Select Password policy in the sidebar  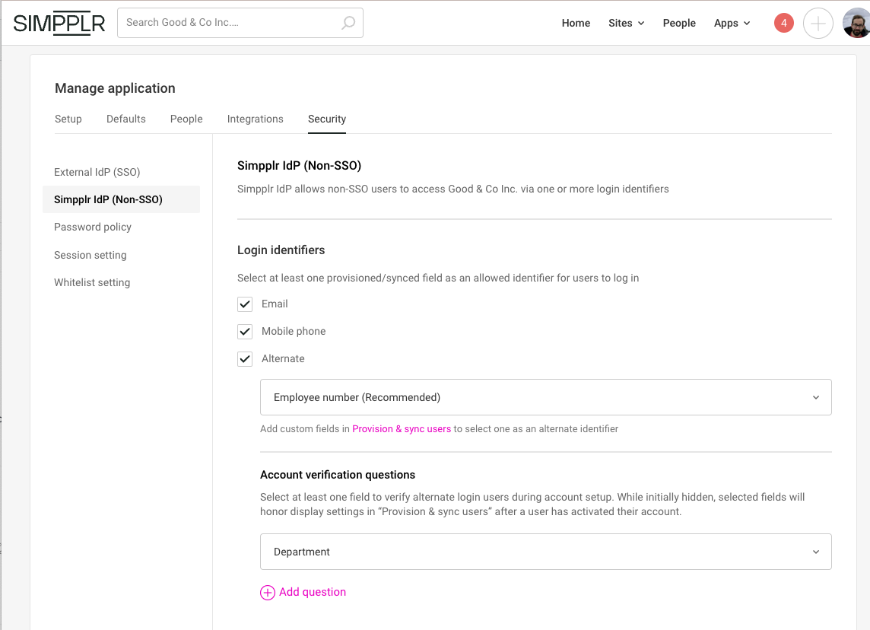tap(93, 227)
